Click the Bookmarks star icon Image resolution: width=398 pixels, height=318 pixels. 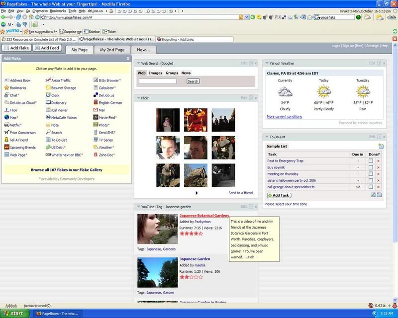[x=6, y=88]
